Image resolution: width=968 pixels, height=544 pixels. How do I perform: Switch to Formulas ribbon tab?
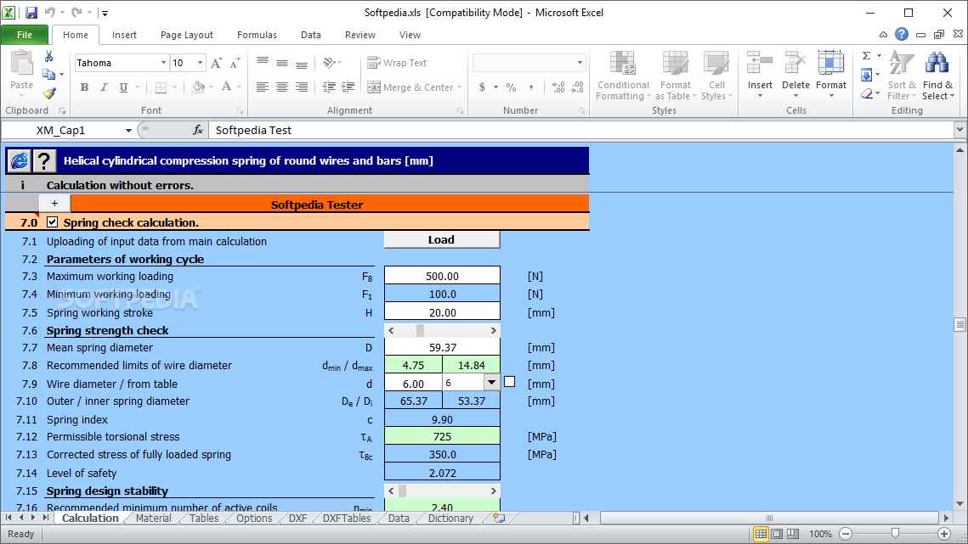click(257, 35)
